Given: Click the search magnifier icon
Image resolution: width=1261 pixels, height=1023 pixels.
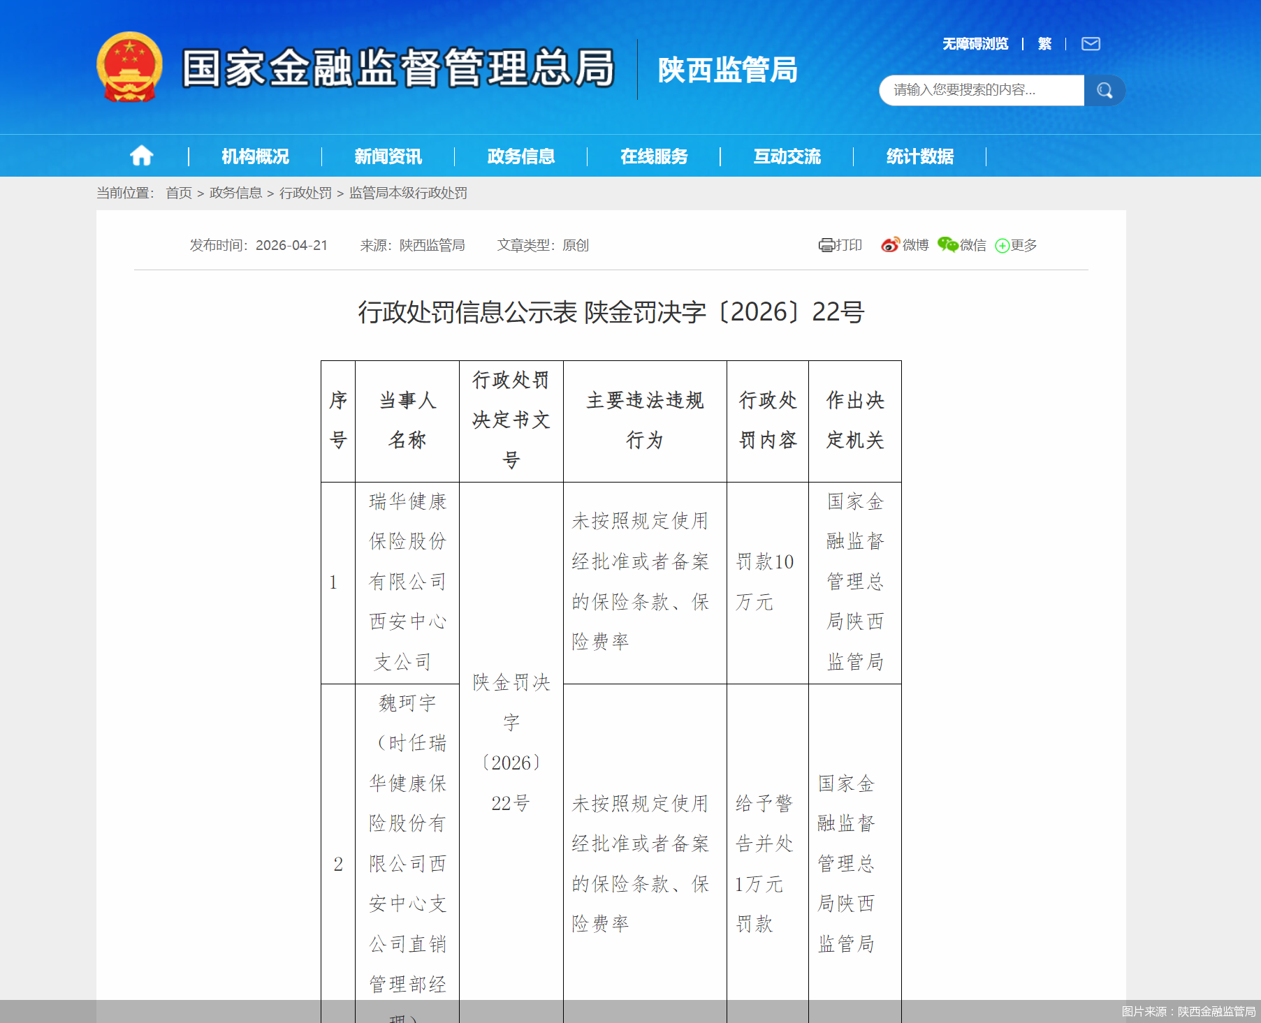Looking at the screenshot, I should (1105, 90).
